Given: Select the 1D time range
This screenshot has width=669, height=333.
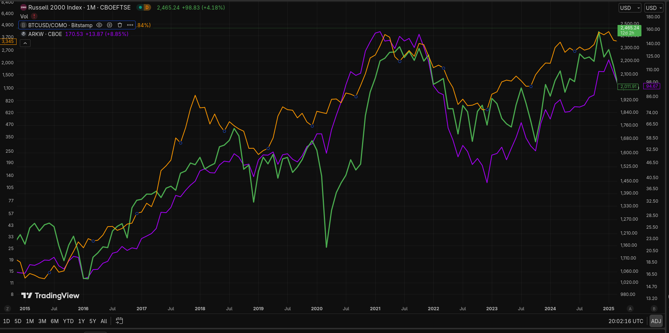Looking at the screenshot, I should [x=7, y=321].
